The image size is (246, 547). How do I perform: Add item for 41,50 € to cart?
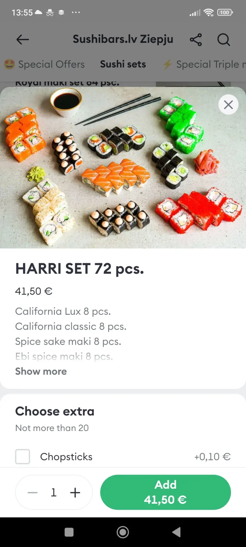(165, 492)
